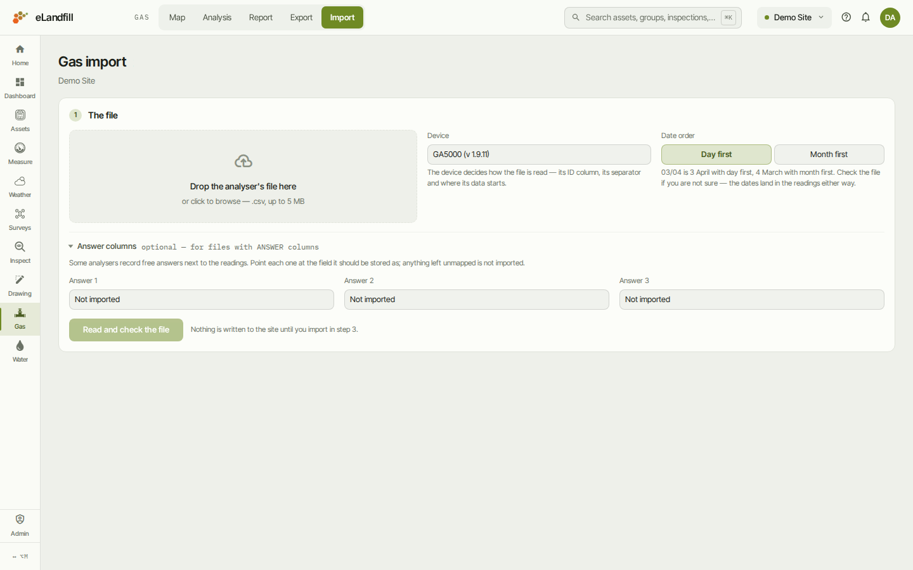Viewport: 913px width, 570px height.
Task: Switch to the Analysis tab
Action: [217, 18]
